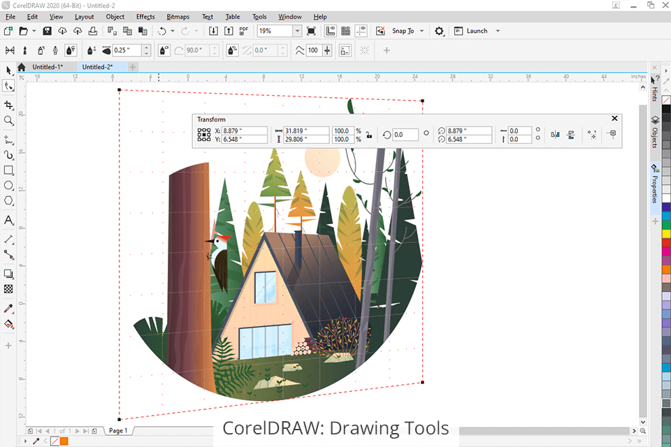Toggle upper radio circle beside skew fields
This screenshot has height=447, width=671.
538,130
